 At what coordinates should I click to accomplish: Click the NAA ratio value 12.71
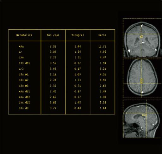click(102, 46)
